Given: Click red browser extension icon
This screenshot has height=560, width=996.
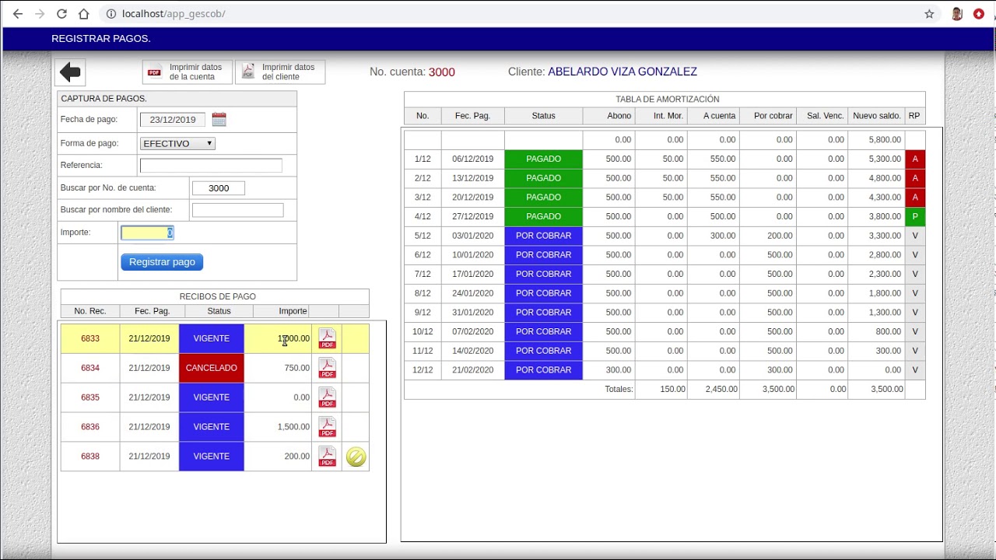Looking at the screenshot, I should (x=979, y=14).
